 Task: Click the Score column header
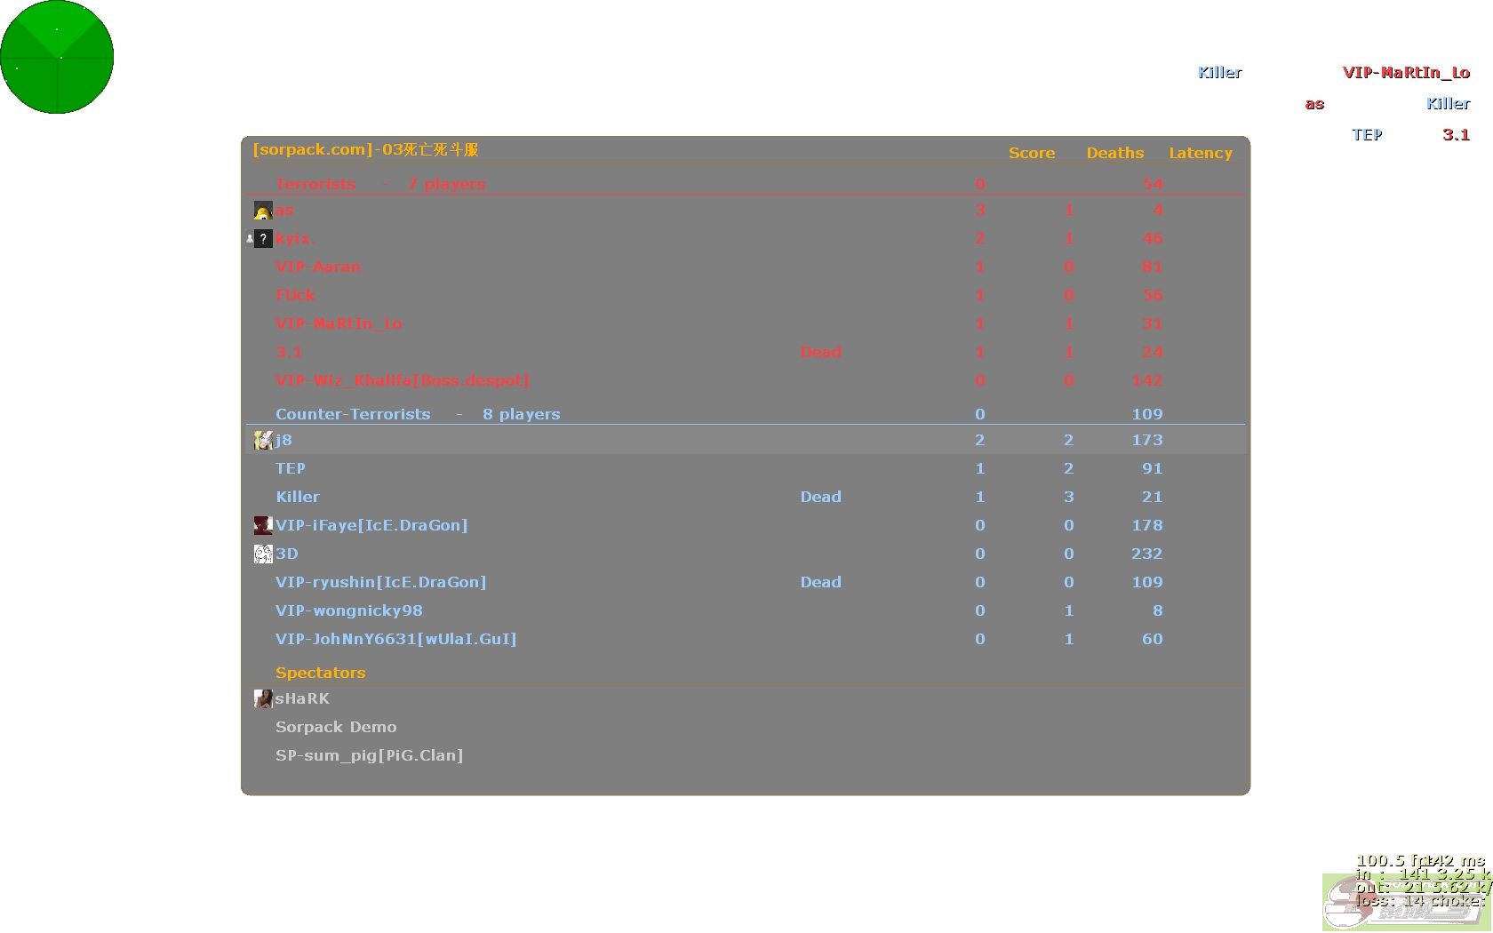pos(1031,153)
